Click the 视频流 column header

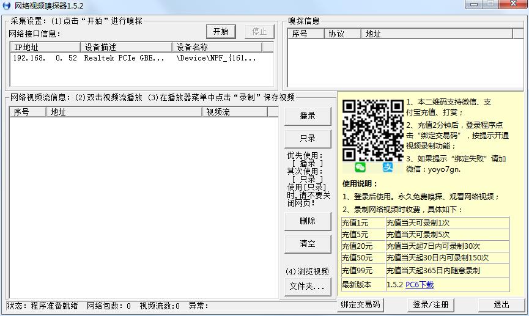point(235,112)
